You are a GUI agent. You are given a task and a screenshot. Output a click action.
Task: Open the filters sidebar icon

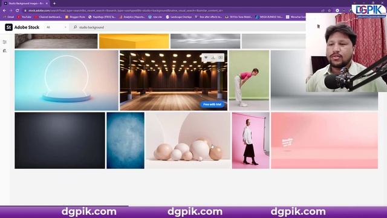pyautogui.click(x=5, y=42)
